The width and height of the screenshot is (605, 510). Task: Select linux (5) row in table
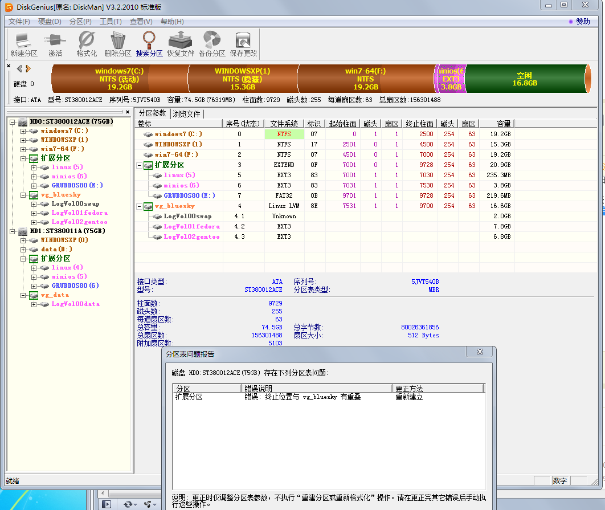click(325, 176)
